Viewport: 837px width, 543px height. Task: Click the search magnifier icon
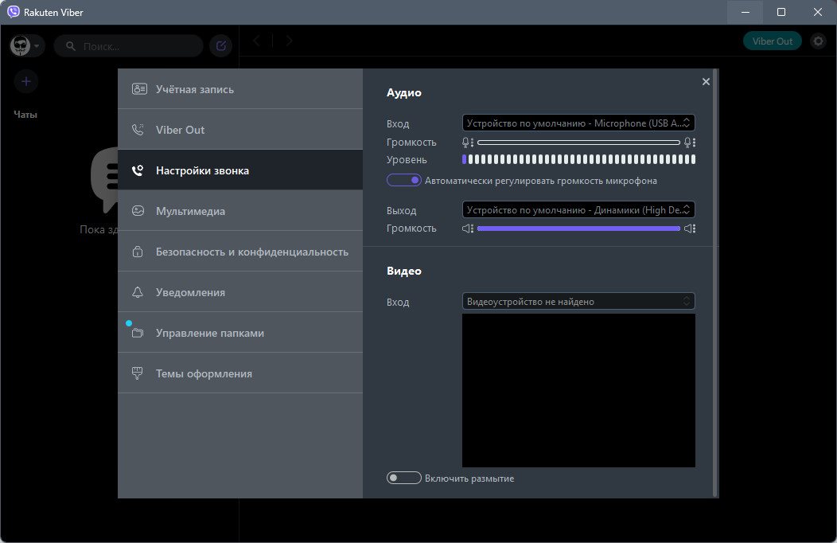pos(71,46)
